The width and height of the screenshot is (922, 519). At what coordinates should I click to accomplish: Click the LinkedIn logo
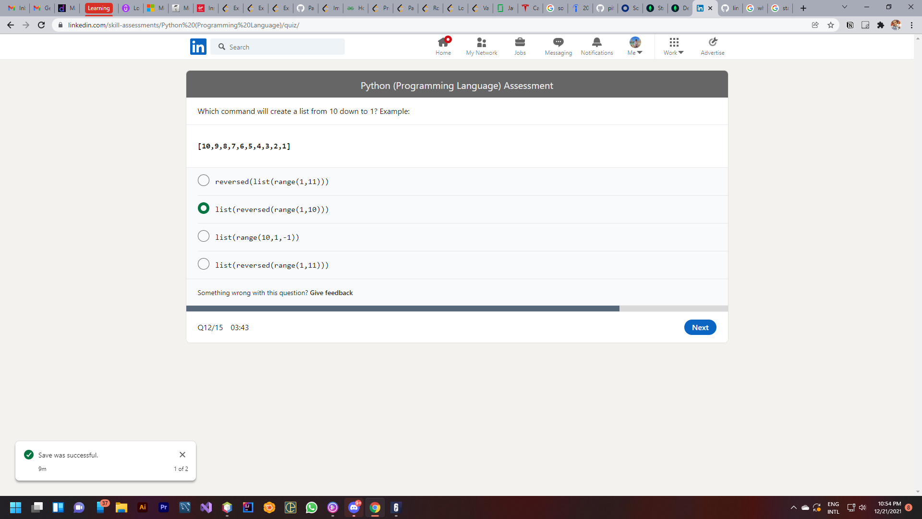[198, 46]
